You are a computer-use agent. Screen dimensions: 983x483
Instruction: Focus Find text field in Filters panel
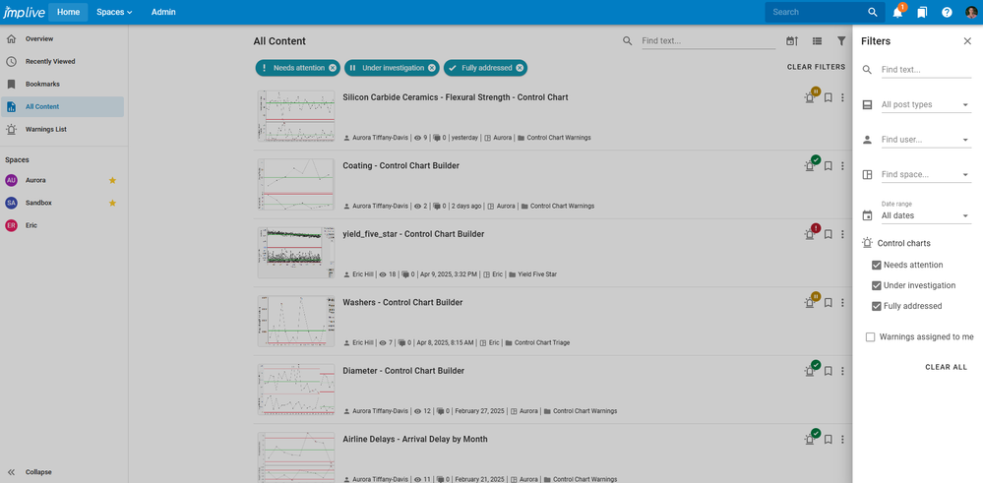point(926,70)
